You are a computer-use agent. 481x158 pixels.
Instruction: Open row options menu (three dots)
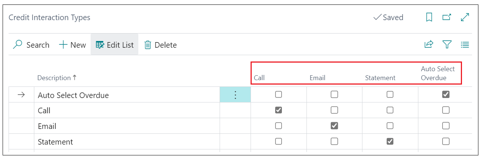(235, 95)
